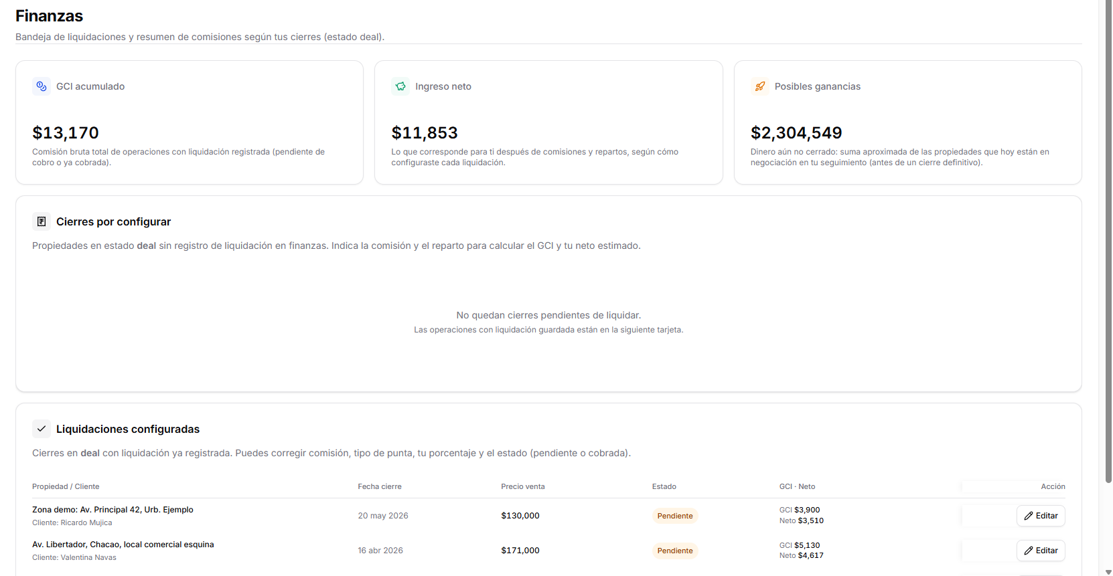Click pencil icon in Valentina Navas row
Viewport: 1113px width, 576px height.
click(1029, 551)
